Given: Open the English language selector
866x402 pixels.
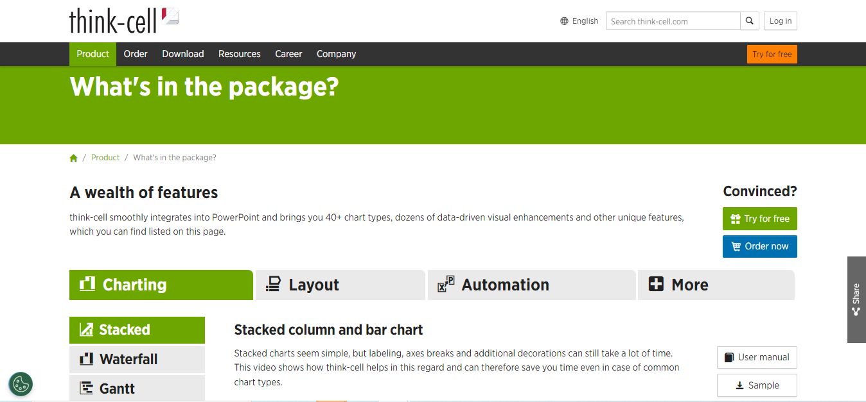Looking at the screenshot, I should pyautogui.click(x=585, y=21).
